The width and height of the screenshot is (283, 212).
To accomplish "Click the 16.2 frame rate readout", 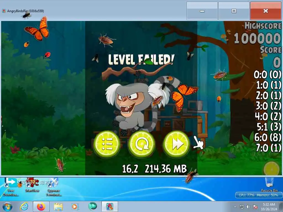I will tap(130, 169).
